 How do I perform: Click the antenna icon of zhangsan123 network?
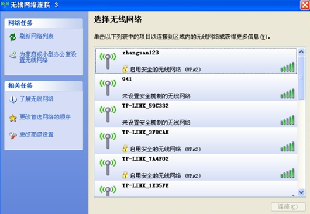(108, 61)
